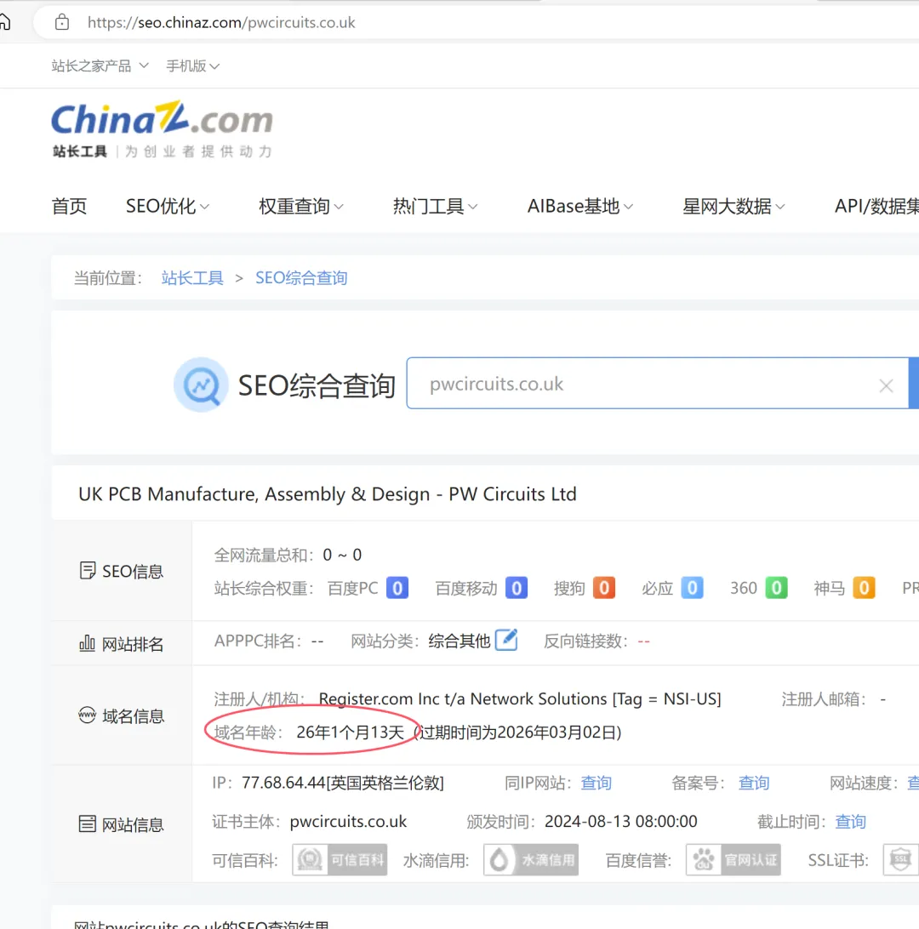Click the 域名信息 www globe icon
This screenshot has height=929, width=919.
pyautogui.click(x=87, y=715)
